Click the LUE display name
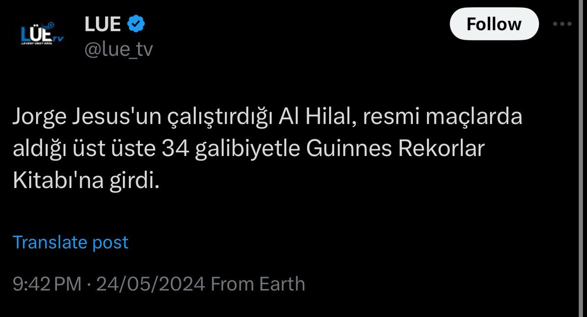 [x=103, y=24]
